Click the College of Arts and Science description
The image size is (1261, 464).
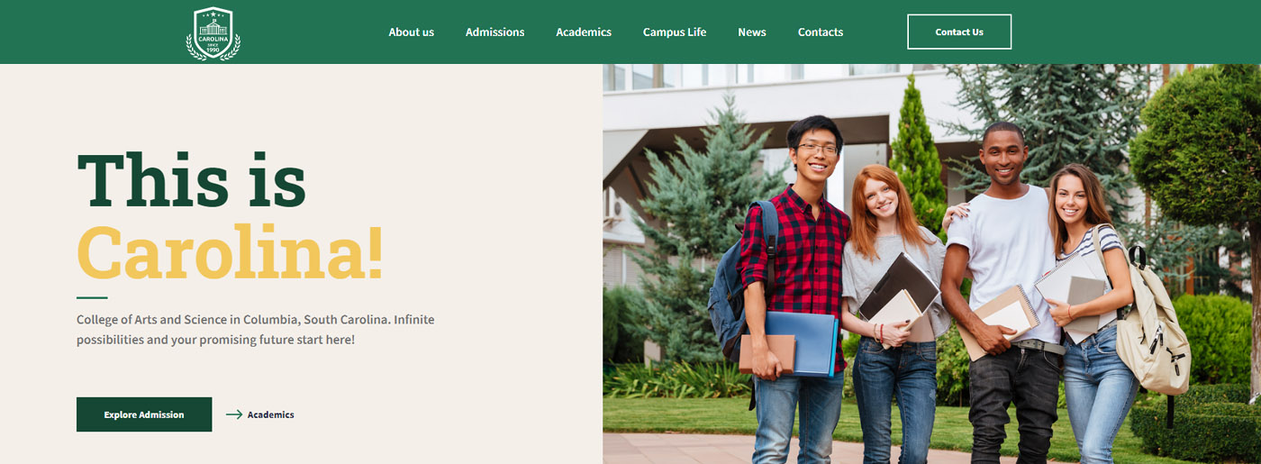tap(256, 330)
